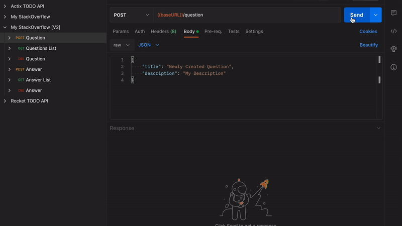Click Beautify to format the JSON

[x=368, y=45]
